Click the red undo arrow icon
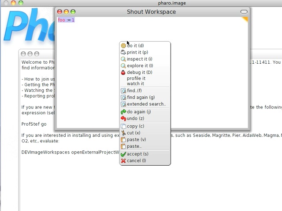Image resolution: width=282 pixels, height=211 pixels. [123, 118]
